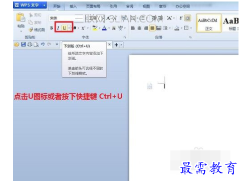
Task: Click the borders grid icon
Action: pyautogui.click(x=186, y=28)
